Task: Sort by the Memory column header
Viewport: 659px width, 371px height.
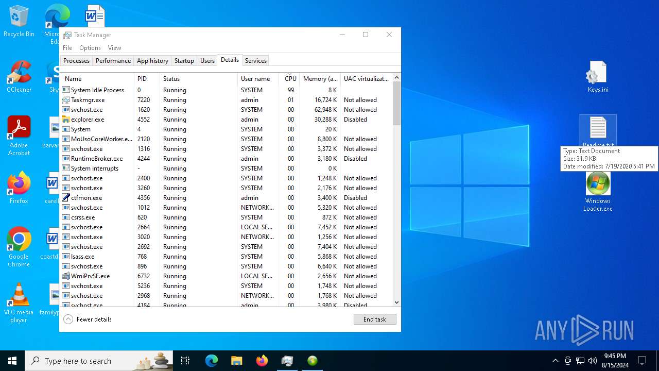Action: [320, 79]
